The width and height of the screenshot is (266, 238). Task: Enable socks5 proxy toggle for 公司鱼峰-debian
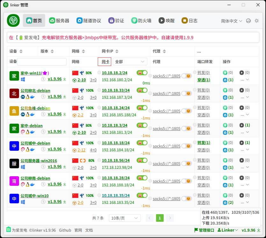186,111
